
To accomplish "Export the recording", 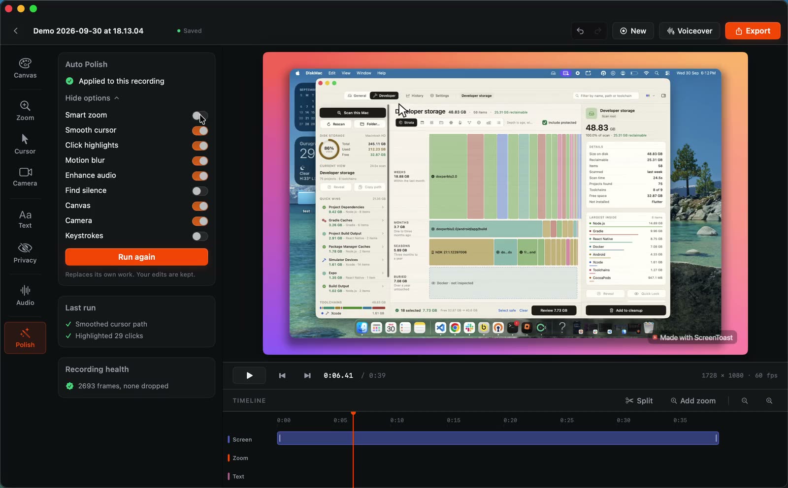I will 753,31.
